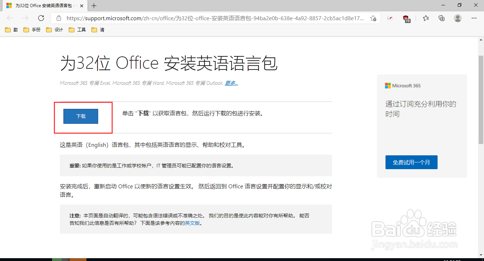Open the Collections icon
The width and height of the screenshot is (484, 261).
[x=441, y=18]
